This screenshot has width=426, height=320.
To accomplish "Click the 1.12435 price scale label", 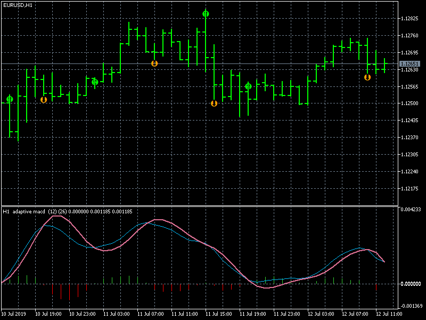I will click(409, 121).
